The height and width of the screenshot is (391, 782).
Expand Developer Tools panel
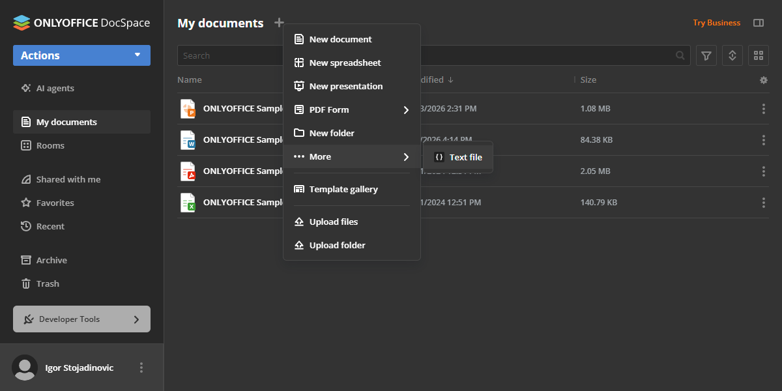[x=81, y=319]
